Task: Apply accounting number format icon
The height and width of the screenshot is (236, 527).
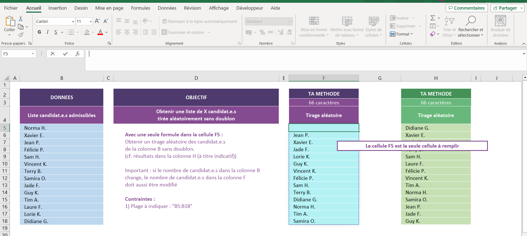Action: [x=249, y=32]
